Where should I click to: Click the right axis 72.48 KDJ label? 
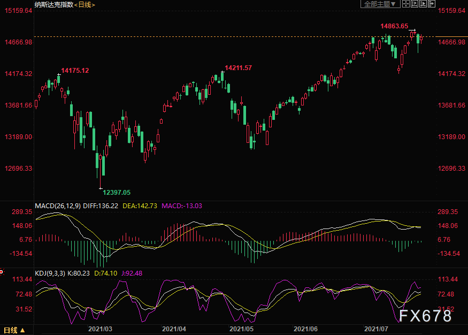tap(446, 294)
